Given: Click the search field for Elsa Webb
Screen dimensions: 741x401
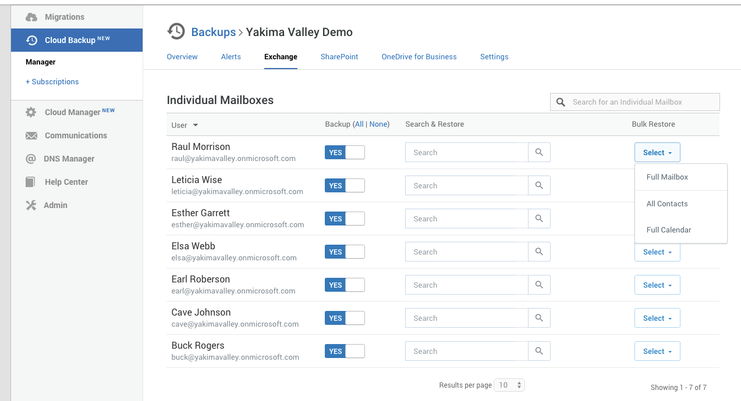Looking at the screenshot, I should point(467,252).
